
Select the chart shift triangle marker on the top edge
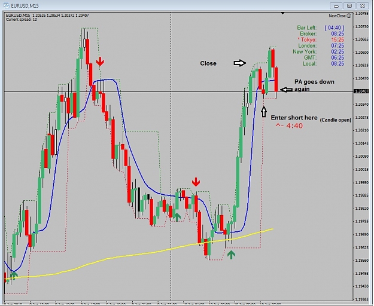tap(282, 14)
